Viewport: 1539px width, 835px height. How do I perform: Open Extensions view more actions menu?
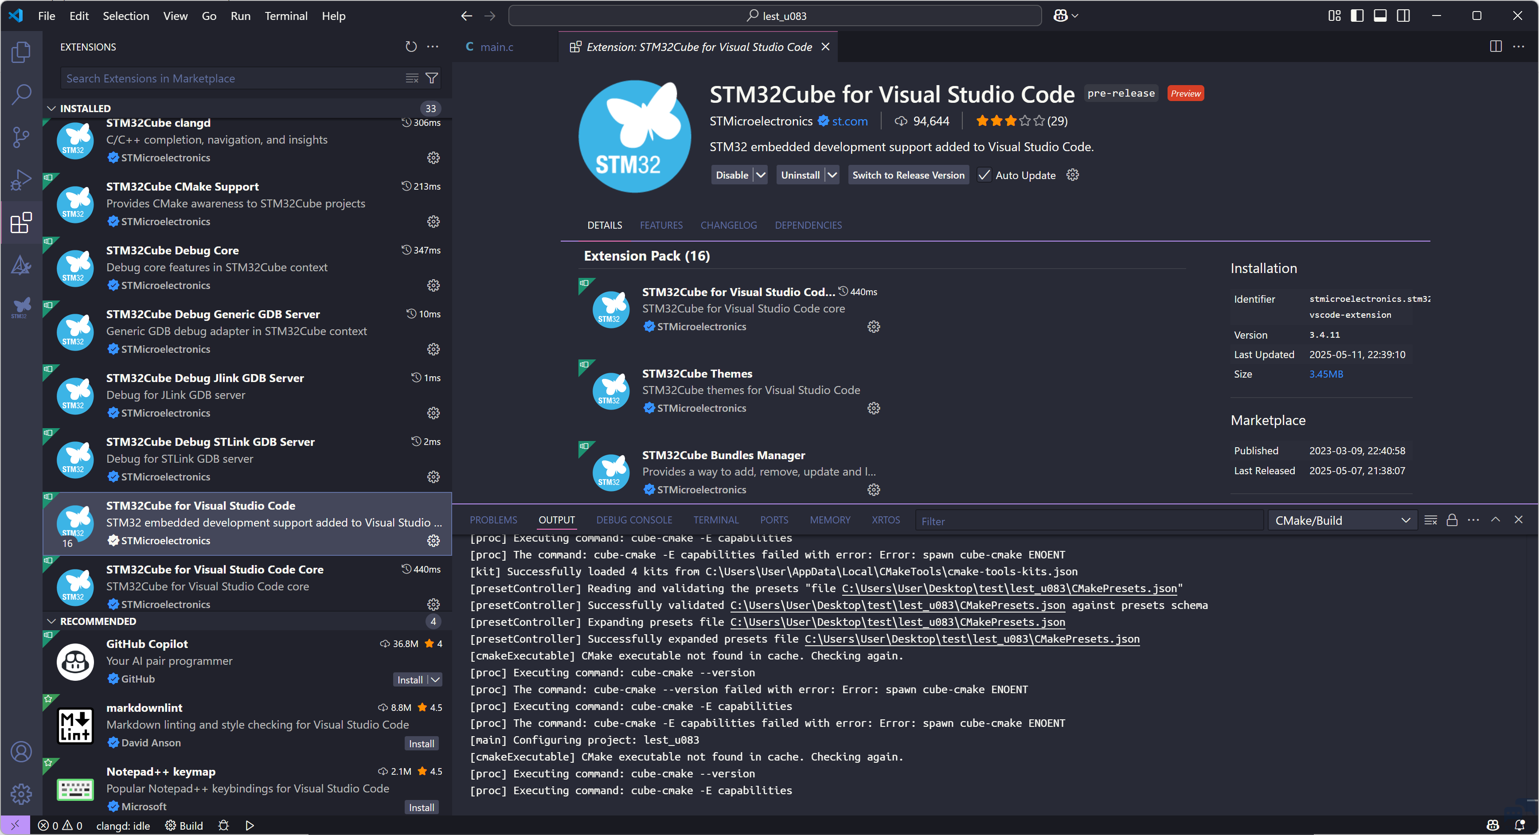433,47
